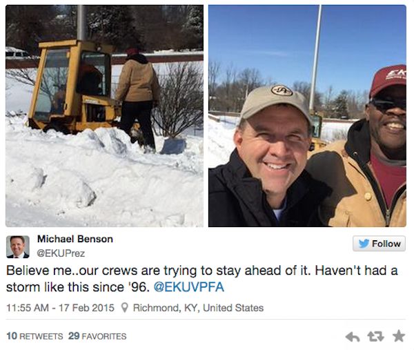Viewport: 414px width, 350px height.
Task: Open Richmond, KY, United States location
Action: (198, 308)
